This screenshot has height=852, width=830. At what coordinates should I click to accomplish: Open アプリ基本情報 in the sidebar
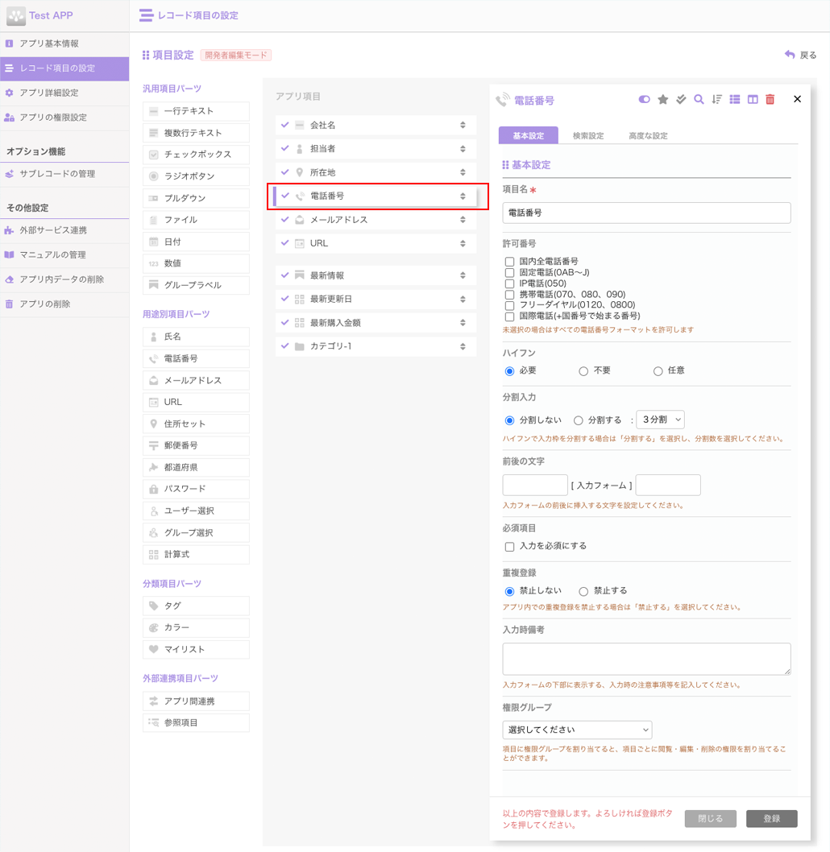[x=64, y=43]
